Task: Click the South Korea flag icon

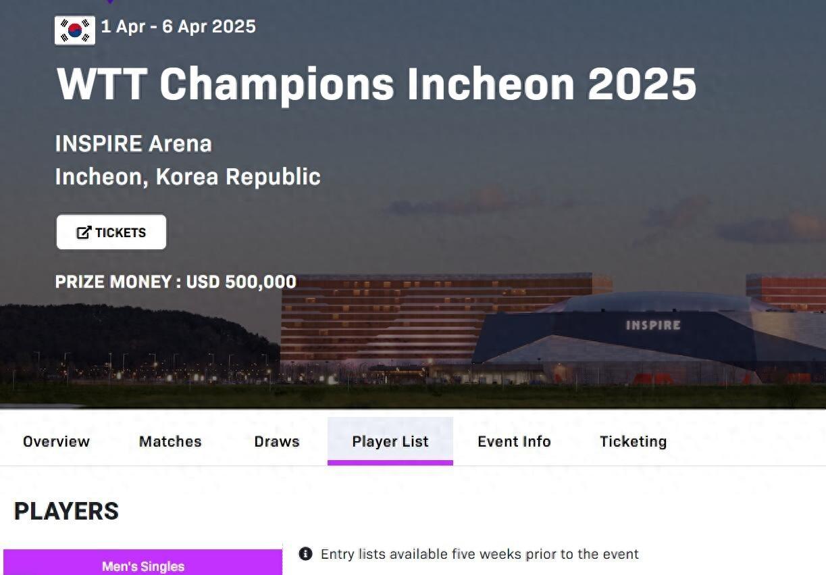Action: pos(75,30)
